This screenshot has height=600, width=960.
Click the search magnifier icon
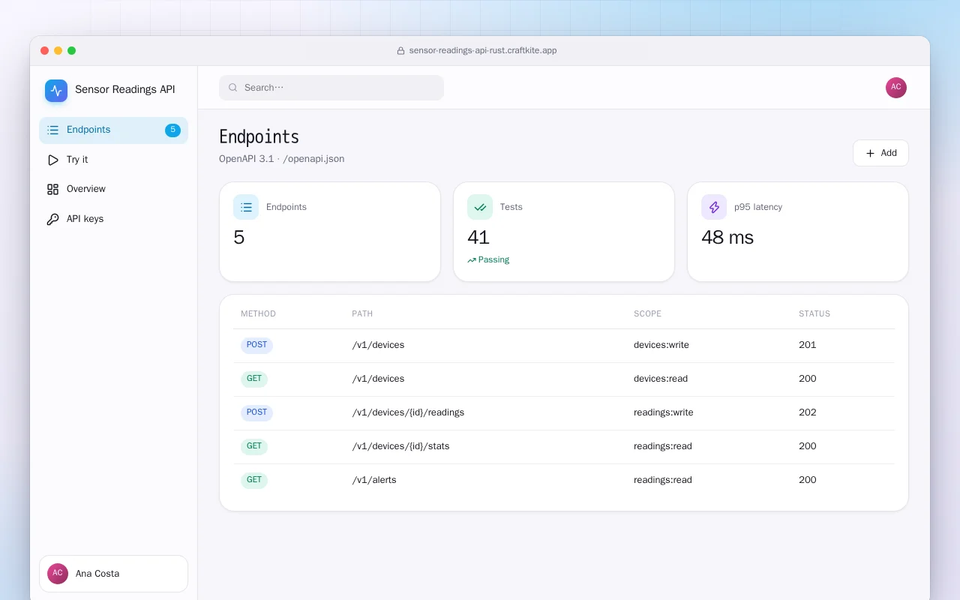click(x=233, y=88)
